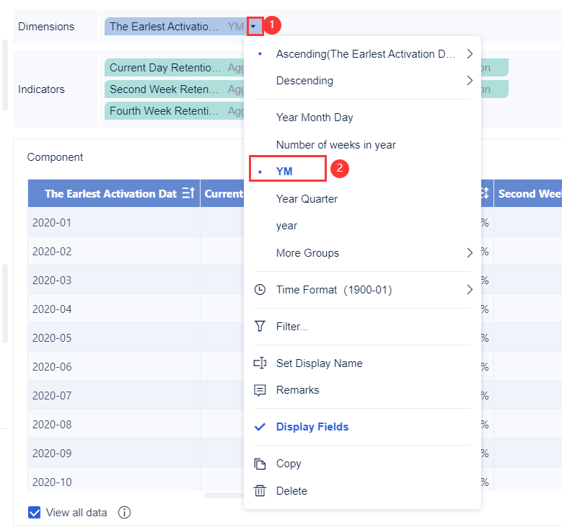The height and width of the screenshot is (530, 562).
Task: Select the Descending sort option
Action: pyautogui.click(x=304, y=81)
